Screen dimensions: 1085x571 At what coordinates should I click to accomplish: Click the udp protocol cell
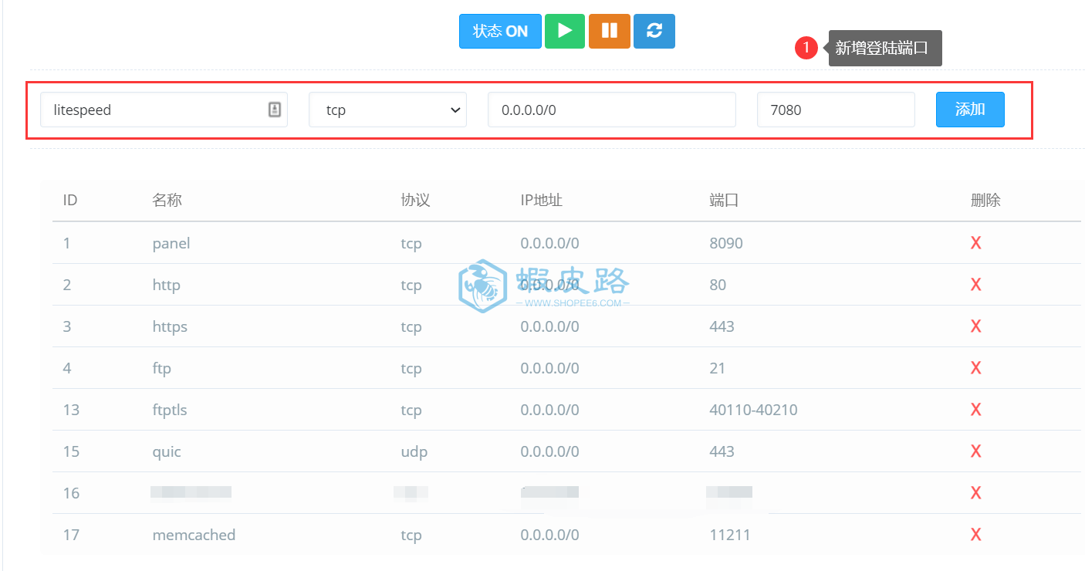pyautogui.click(x=414, y=452)
